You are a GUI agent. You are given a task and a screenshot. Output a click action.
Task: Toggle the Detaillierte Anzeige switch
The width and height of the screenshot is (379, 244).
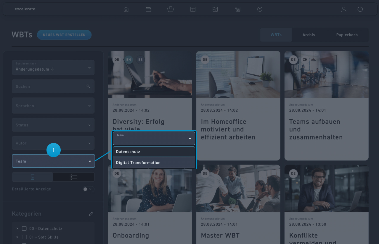[88, 189]
